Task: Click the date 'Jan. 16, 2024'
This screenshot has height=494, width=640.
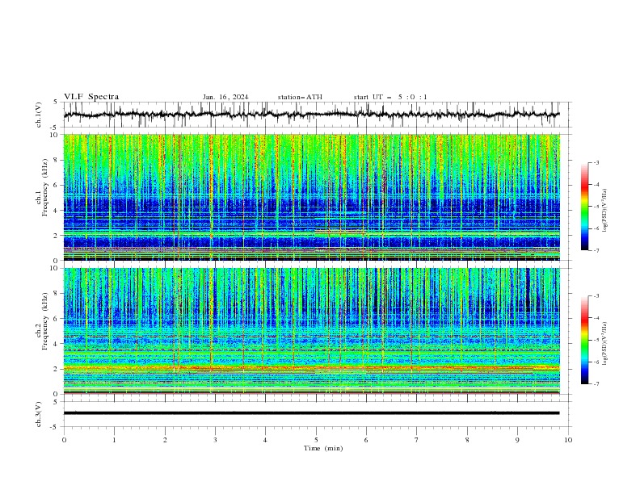Action: point(225,97)
